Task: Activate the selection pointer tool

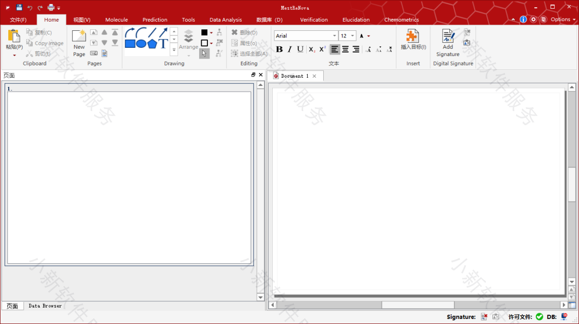Action: pos(204,53)
